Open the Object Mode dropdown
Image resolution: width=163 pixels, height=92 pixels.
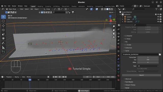(12, 9)
